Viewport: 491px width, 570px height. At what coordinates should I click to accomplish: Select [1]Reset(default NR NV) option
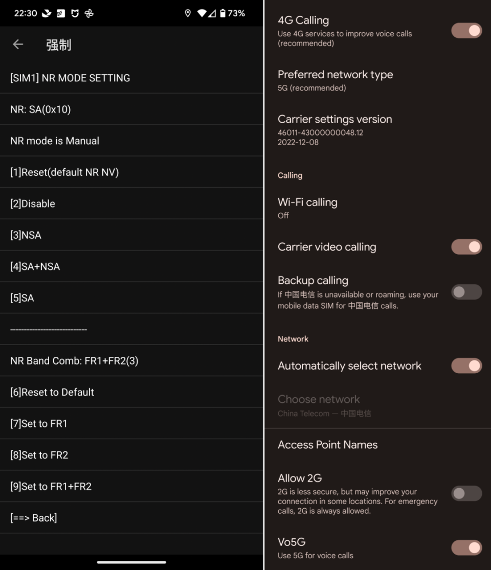[131, 172]
